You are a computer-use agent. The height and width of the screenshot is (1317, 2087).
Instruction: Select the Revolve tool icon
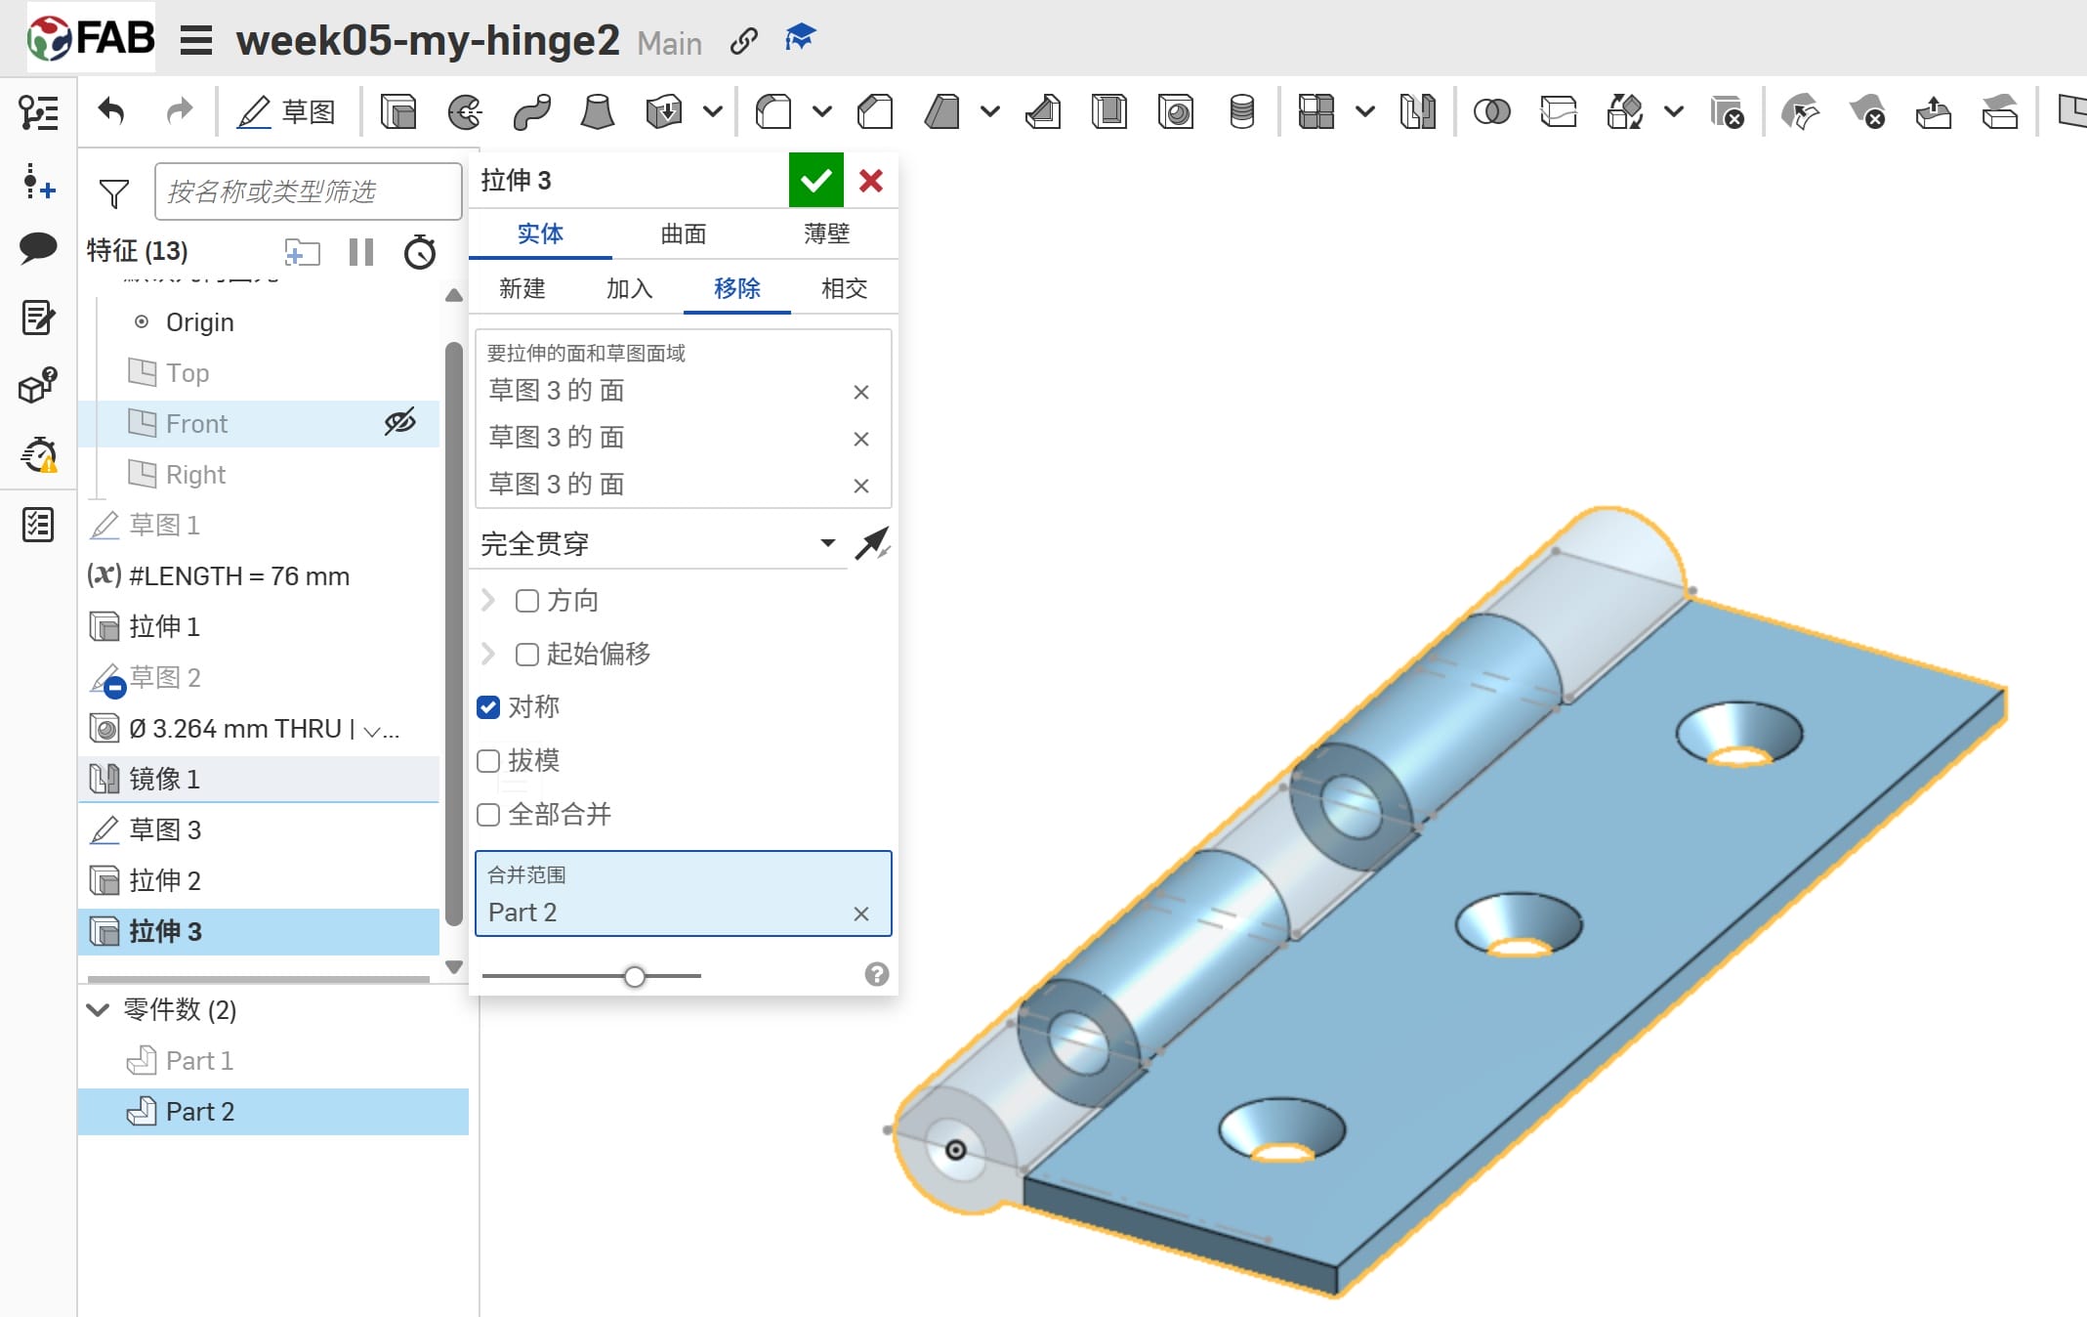coord(464,112)
